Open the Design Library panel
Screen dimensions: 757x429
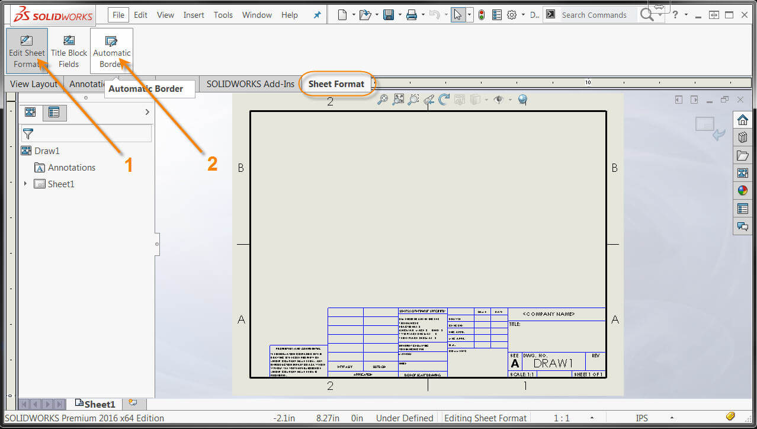point(743,137)
